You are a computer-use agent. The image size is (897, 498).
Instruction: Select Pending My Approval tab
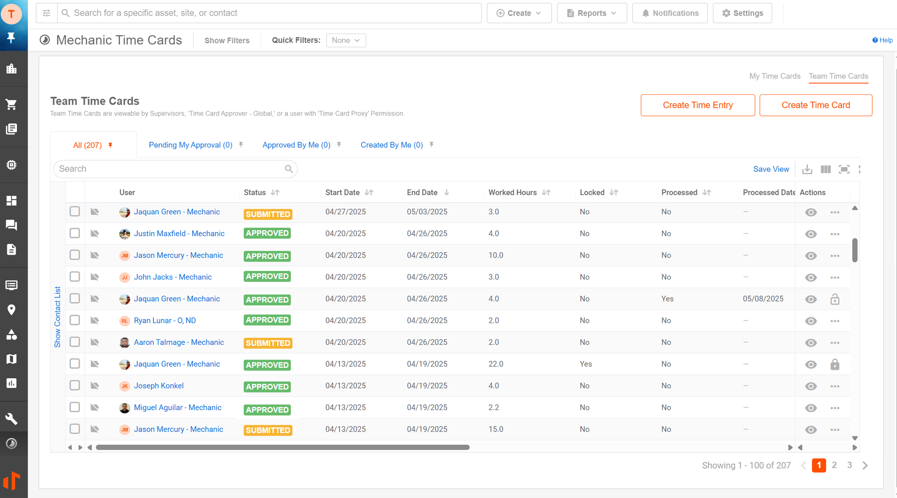coord(190,145)
